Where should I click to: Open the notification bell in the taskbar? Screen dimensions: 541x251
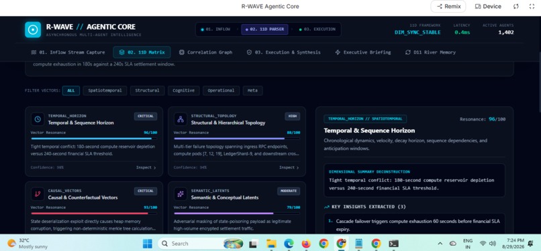(x=530, y=244)
